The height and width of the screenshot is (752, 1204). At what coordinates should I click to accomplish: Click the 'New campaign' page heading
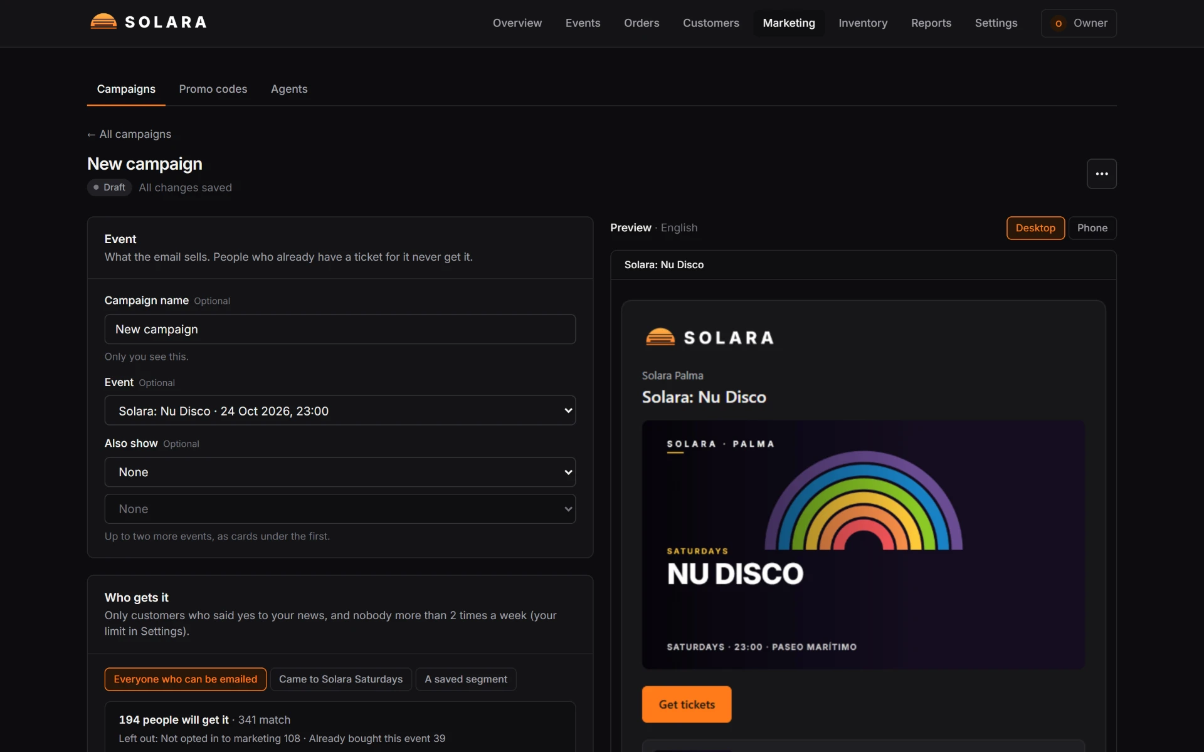pos(145,164)
